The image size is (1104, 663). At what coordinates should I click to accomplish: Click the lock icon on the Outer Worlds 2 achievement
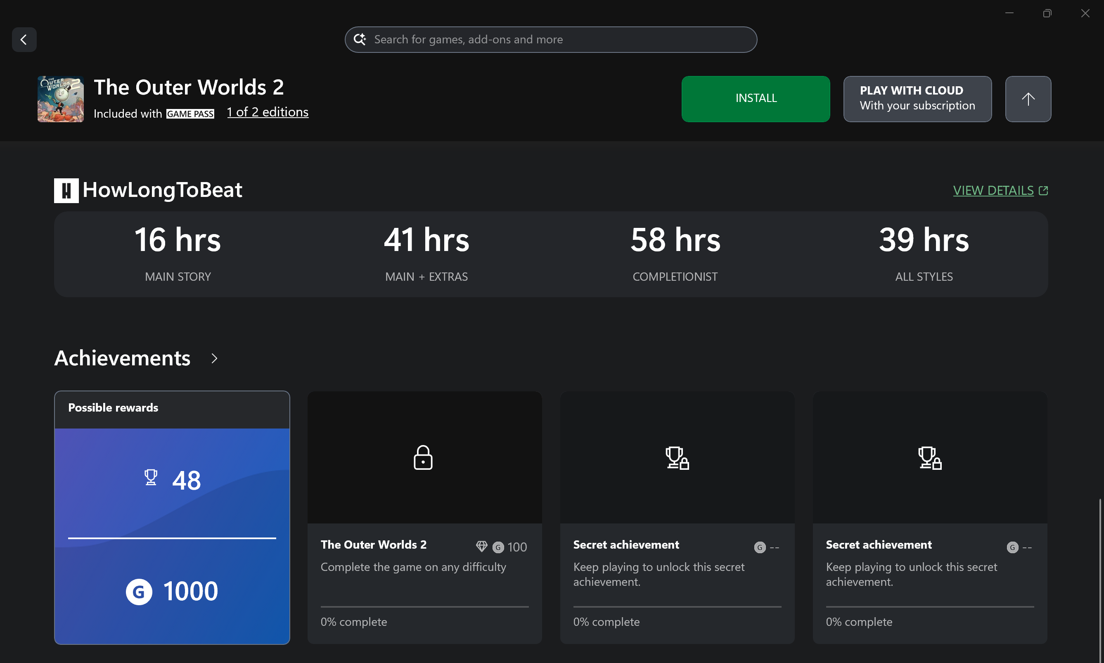pos(423,457)
